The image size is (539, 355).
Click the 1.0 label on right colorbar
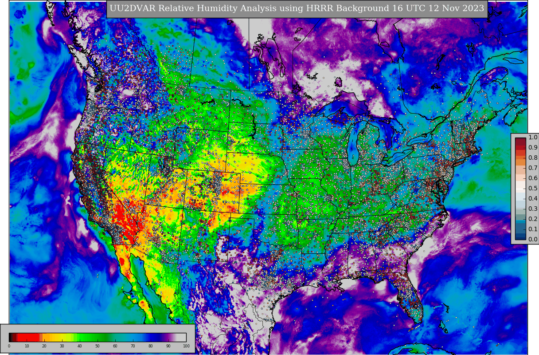click(532, 138)
